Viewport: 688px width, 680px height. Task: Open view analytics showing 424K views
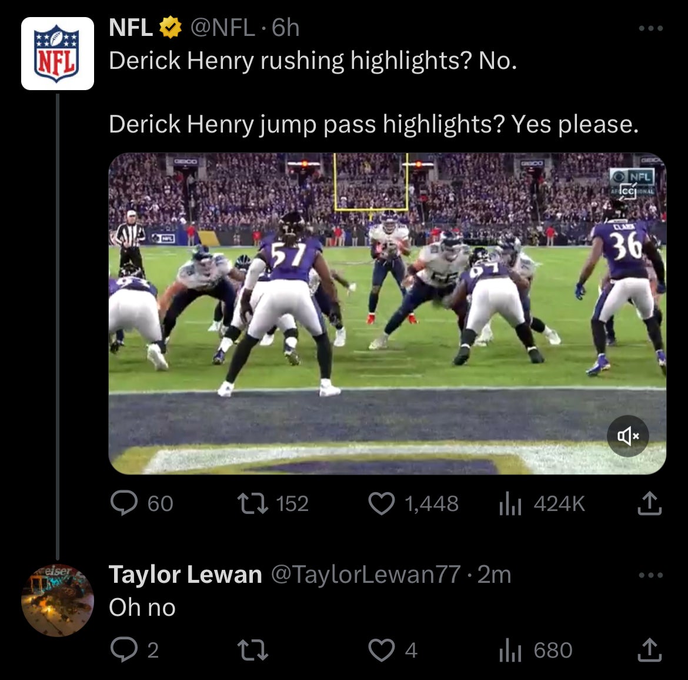512,503
